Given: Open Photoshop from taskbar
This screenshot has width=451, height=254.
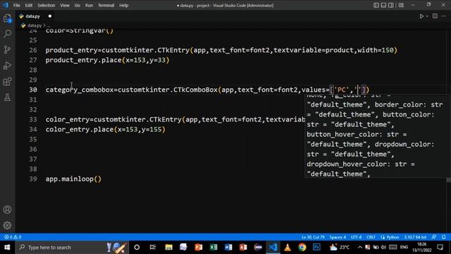Looking at the screenshot, I should tap(316, 248).
